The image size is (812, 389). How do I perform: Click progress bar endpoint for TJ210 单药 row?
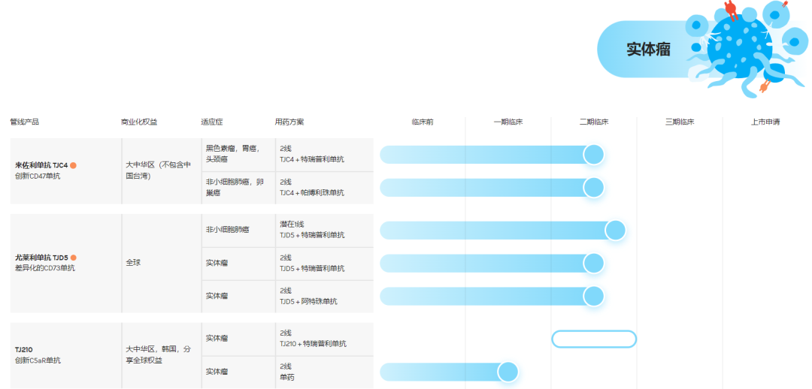coord(508,372)
